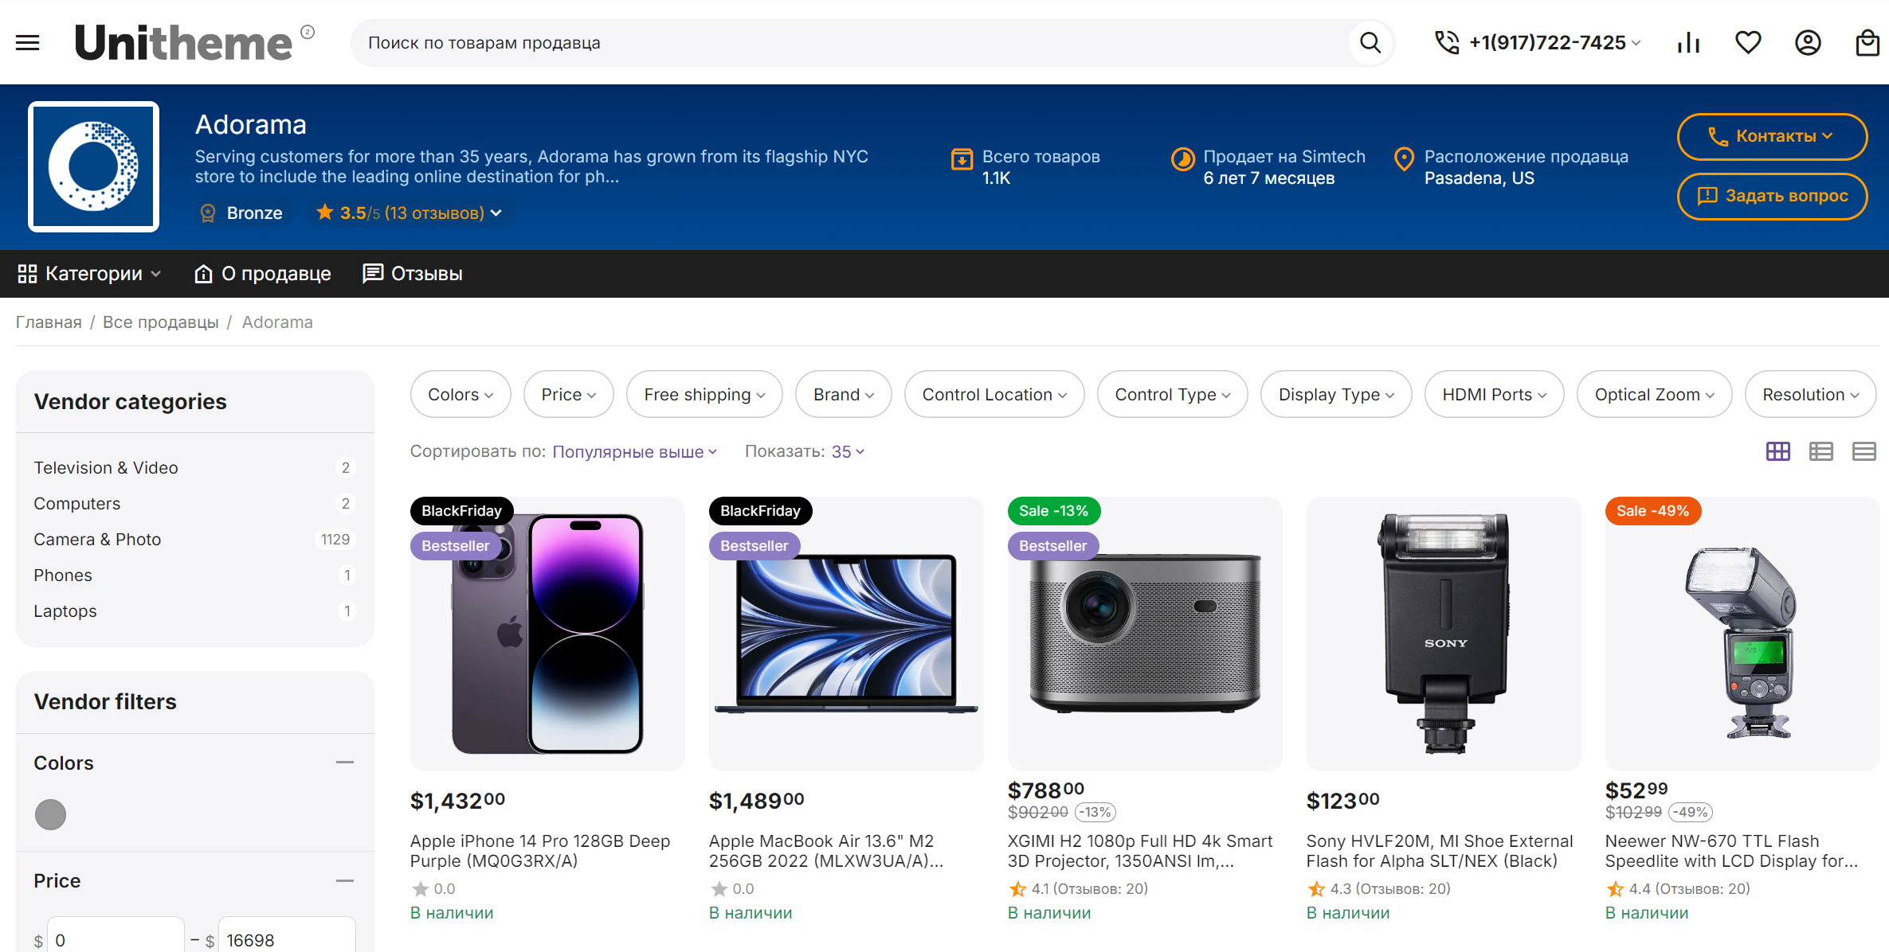The image size is (1889, 952).
Task: Click the search magnifier icon
Action: [x=1370, y=43]
